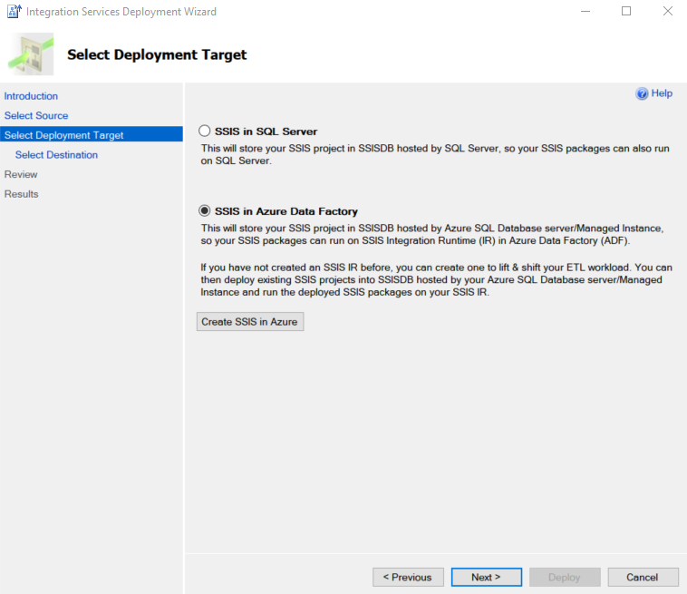
Task: Go back with the Previous button
Action: pos(408,577)
